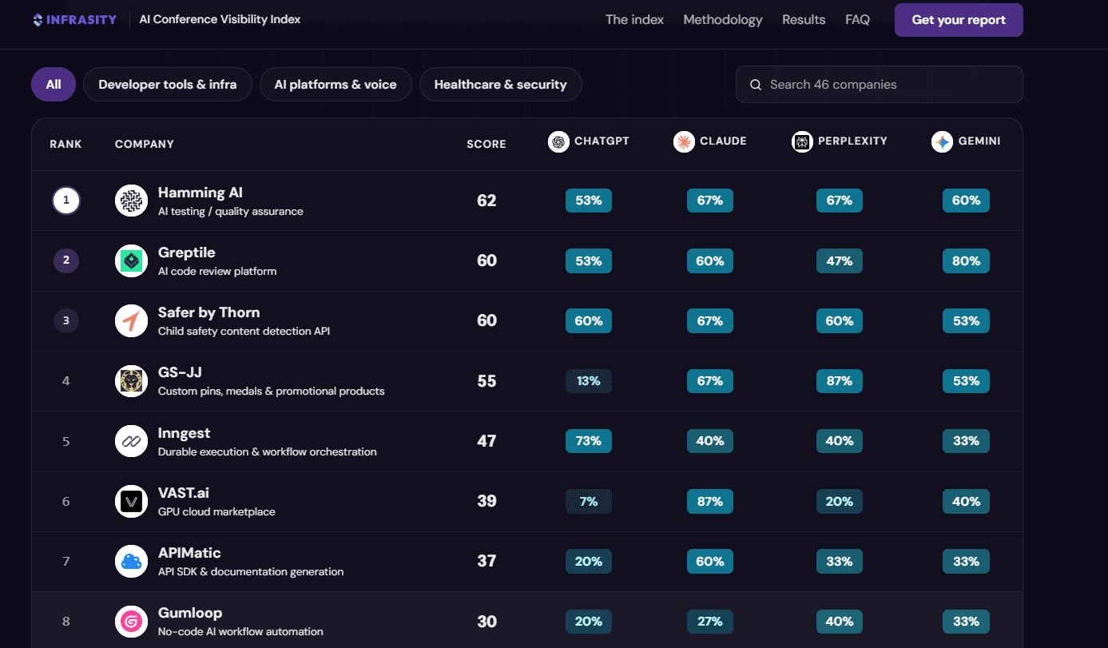
Task: Click the search magnifier icon
Action: click(x=755, y=85)
